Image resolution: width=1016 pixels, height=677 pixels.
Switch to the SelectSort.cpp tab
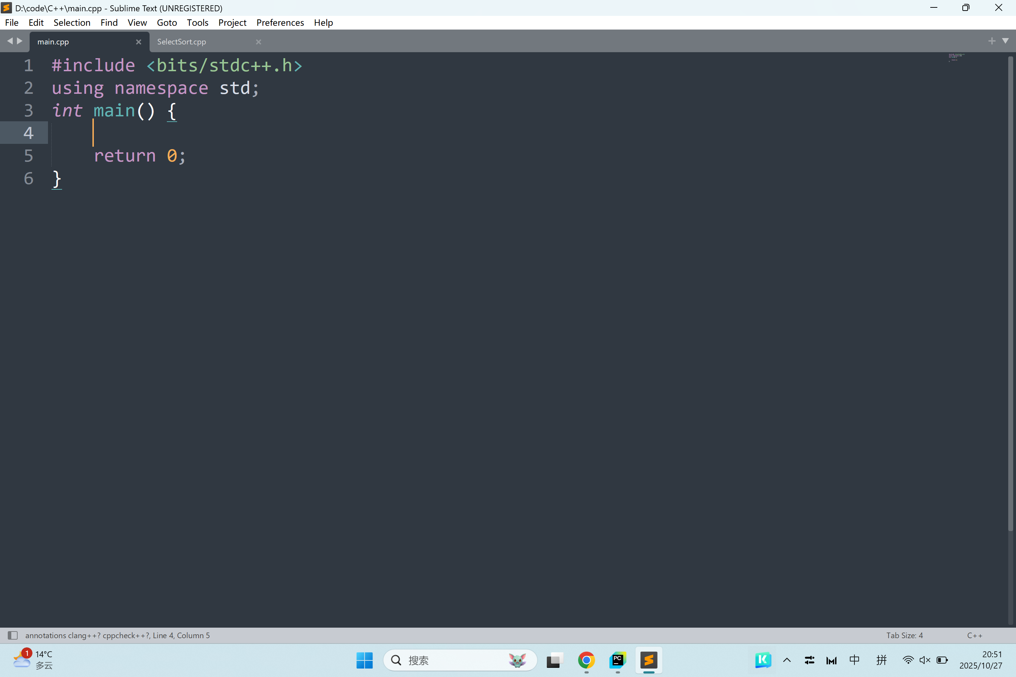[181, 42]
